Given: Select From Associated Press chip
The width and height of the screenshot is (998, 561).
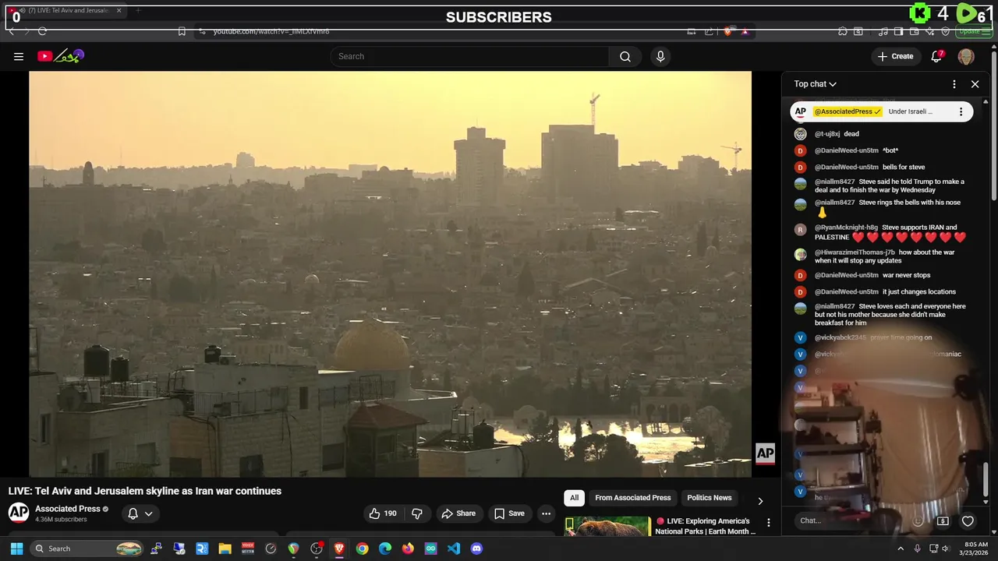Looking at the screenshot, I should 632,498.
